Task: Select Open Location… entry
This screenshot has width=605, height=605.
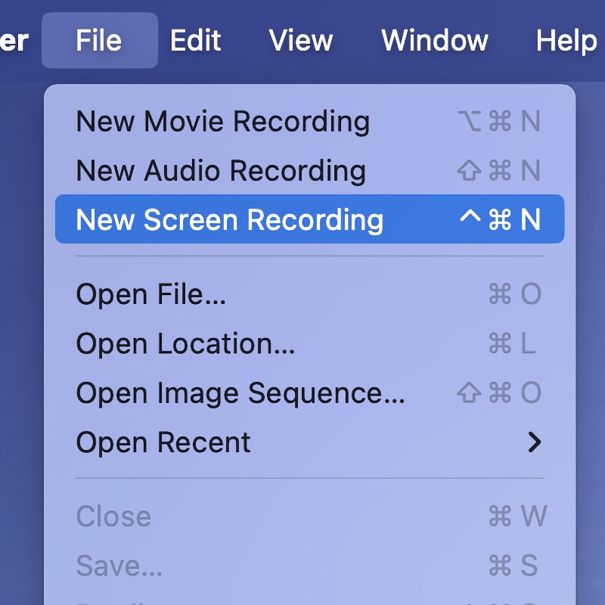Action: (x=185, y=344)
